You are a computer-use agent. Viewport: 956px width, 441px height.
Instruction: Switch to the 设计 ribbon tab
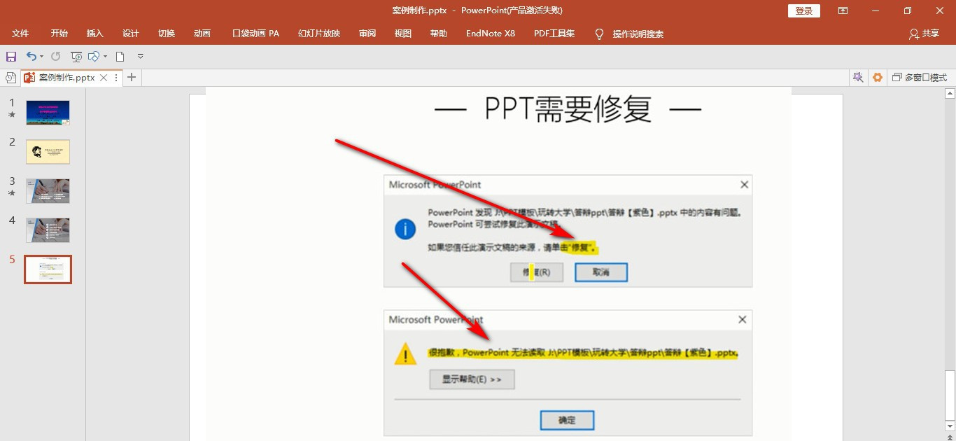[x=130, y=33]
